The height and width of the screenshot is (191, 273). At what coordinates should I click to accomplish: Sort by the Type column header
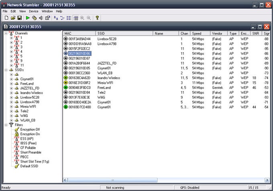point(233,33)
